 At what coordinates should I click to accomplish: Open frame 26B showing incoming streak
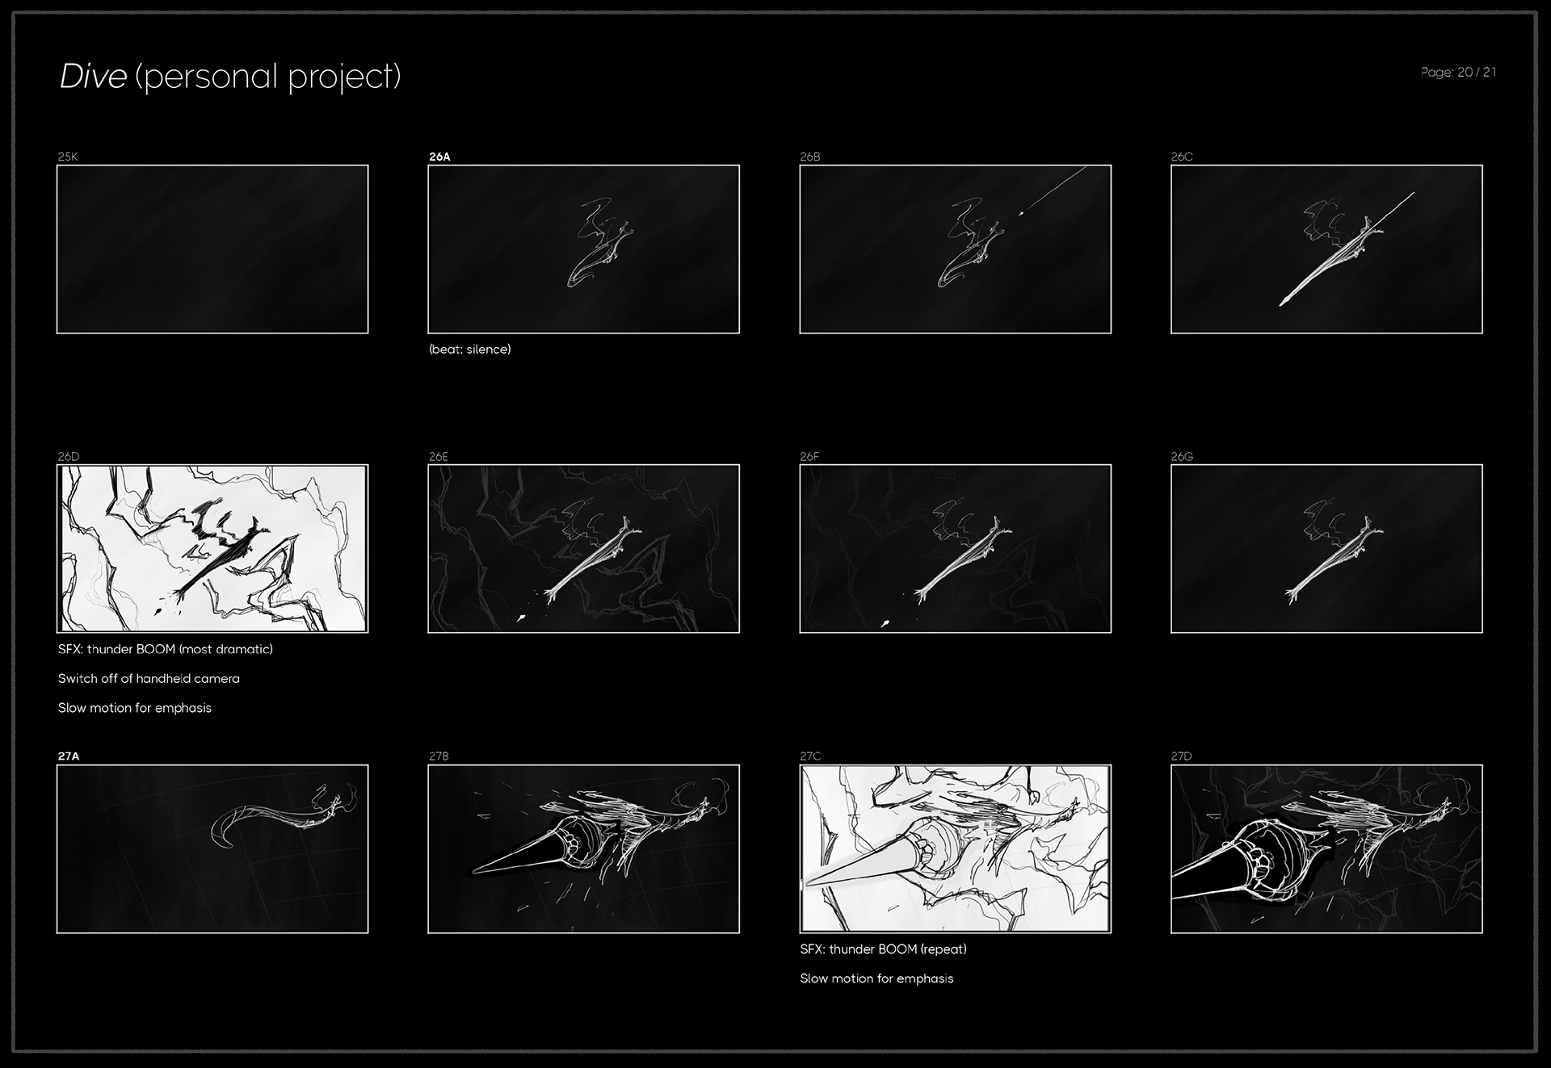pyautogui.click(x=955, y=249)
